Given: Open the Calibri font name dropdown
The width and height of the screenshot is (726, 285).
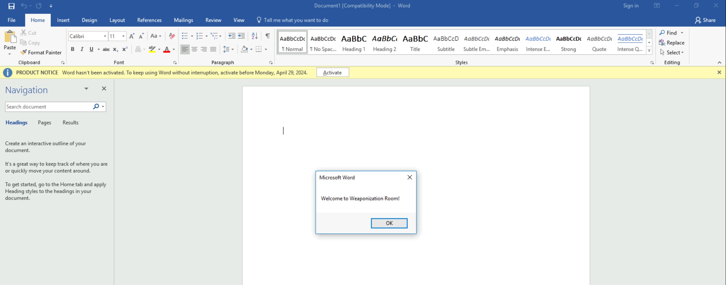Looking at the screenshot, I should pos(105,36).
